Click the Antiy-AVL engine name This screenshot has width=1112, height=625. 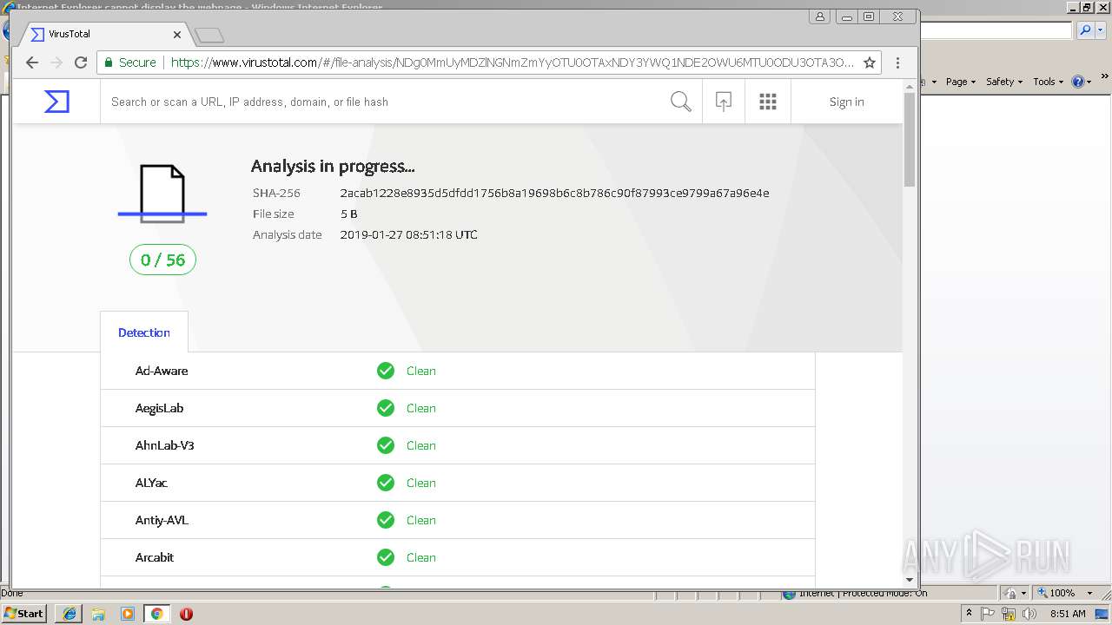pyautogui.click(x=162, y=520)
